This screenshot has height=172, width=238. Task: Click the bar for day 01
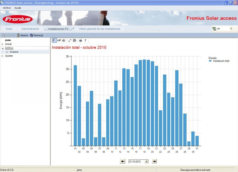75,106
